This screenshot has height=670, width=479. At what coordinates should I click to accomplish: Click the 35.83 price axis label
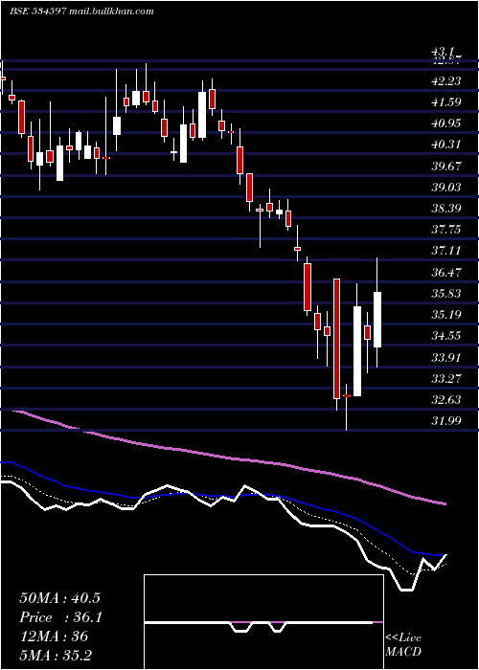pyautogui.click(x=446, y=294)
